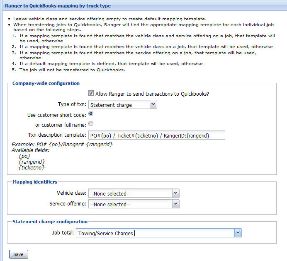Open the Service offering dropdown

(x=134, y=204)
